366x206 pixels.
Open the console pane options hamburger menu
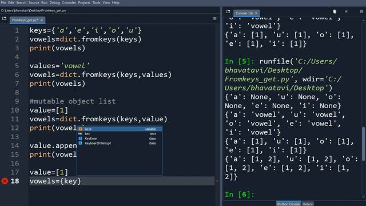point(361,11)
